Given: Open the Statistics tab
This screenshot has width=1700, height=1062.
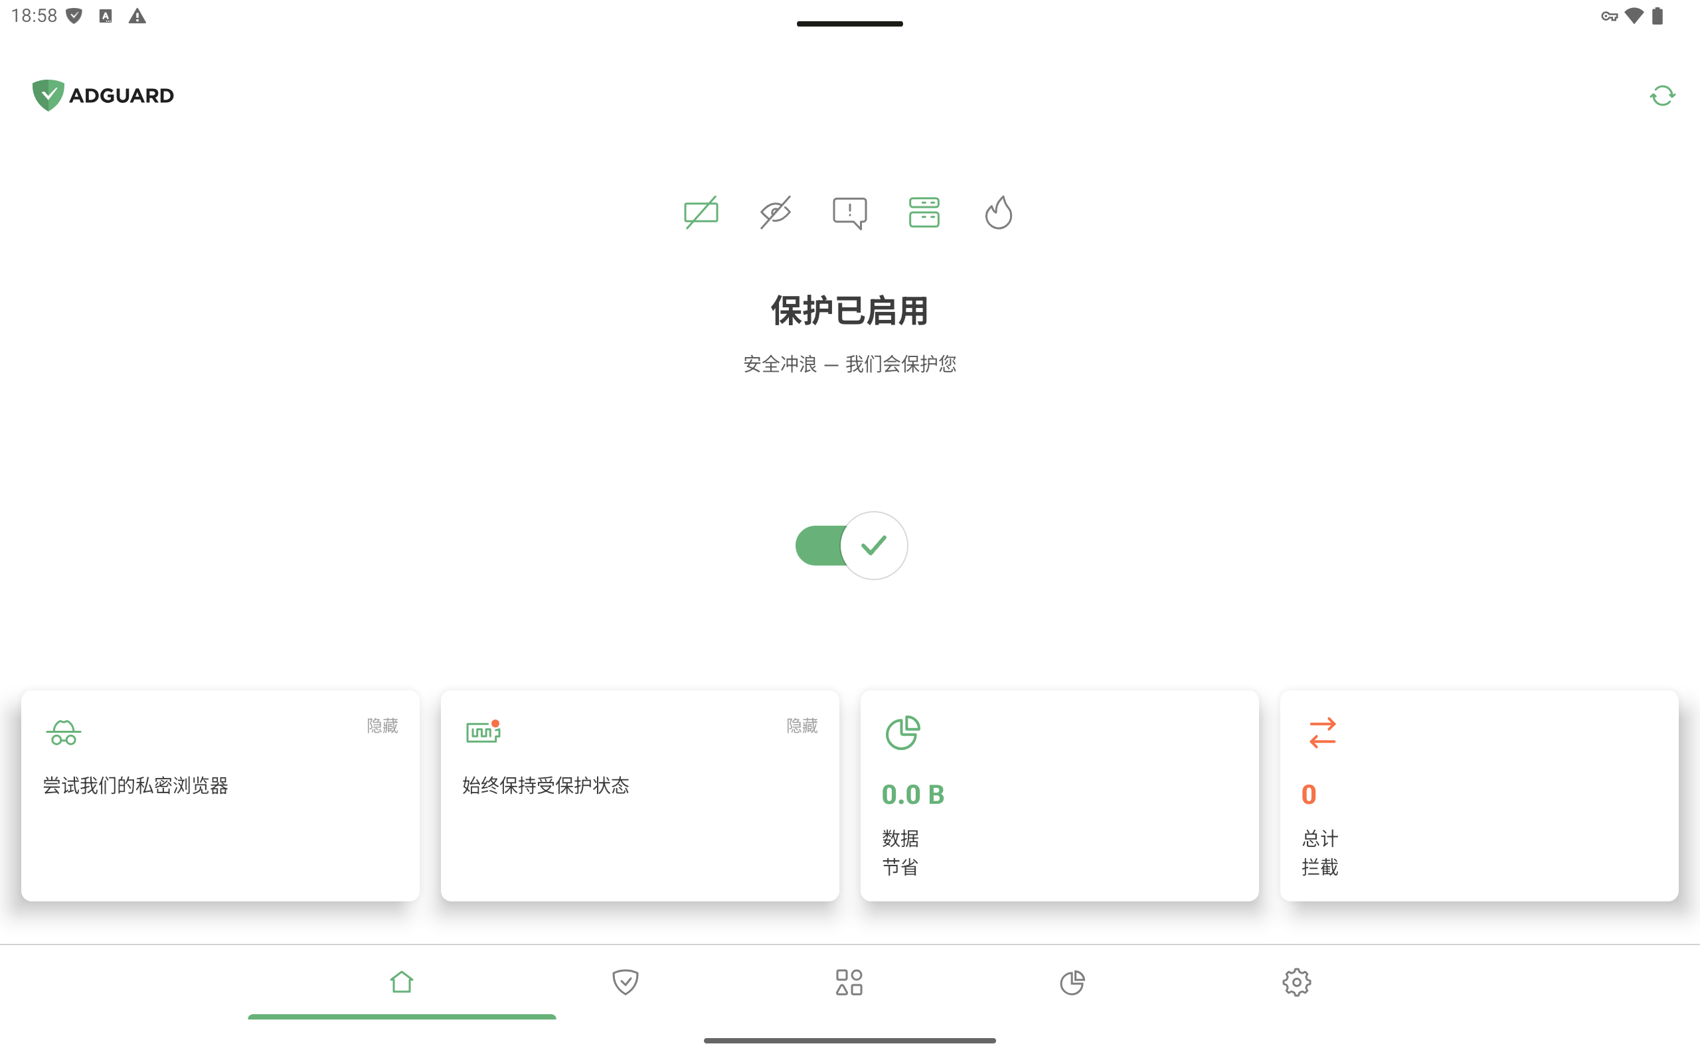Looking at the screenshot, I should [1072, 982].
